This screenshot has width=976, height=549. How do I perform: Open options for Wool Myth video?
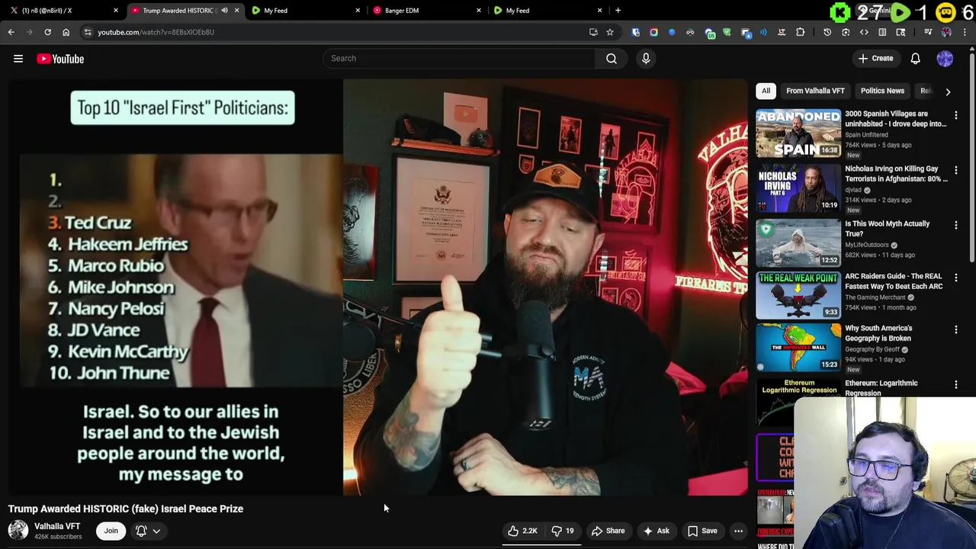click(955, 226)
